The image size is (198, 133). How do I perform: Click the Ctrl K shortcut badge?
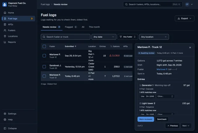[176, 4]
